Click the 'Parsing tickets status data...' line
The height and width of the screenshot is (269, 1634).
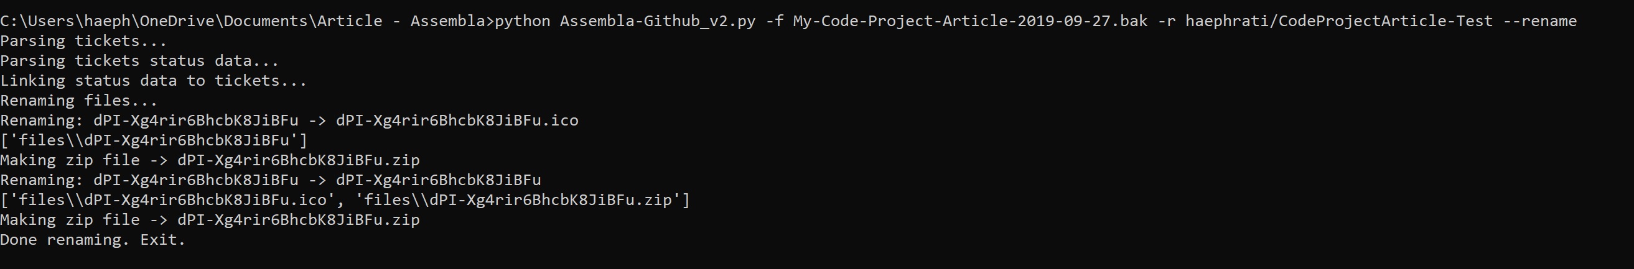click(139, 61)
